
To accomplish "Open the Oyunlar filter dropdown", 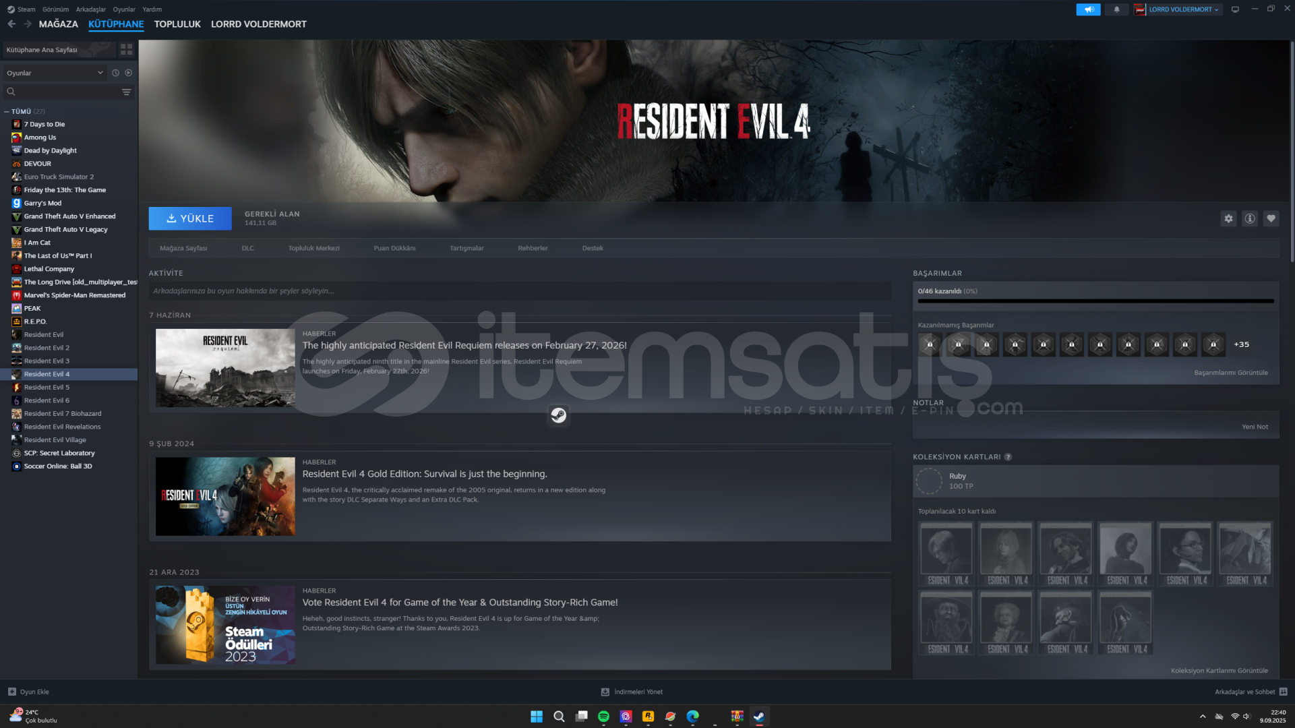I will tap(55, 73).
